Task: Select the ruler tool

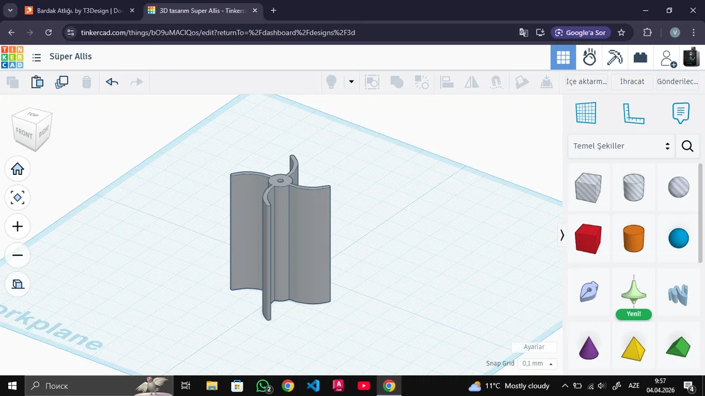Action: [x=633, y=113]
